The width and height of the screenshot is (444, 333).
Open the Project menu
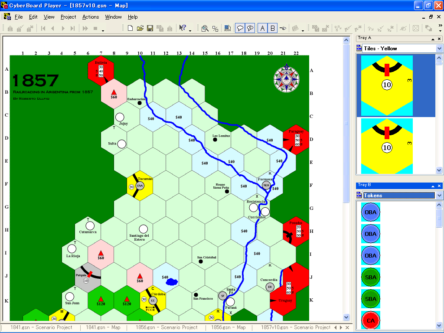coord(68,17)
